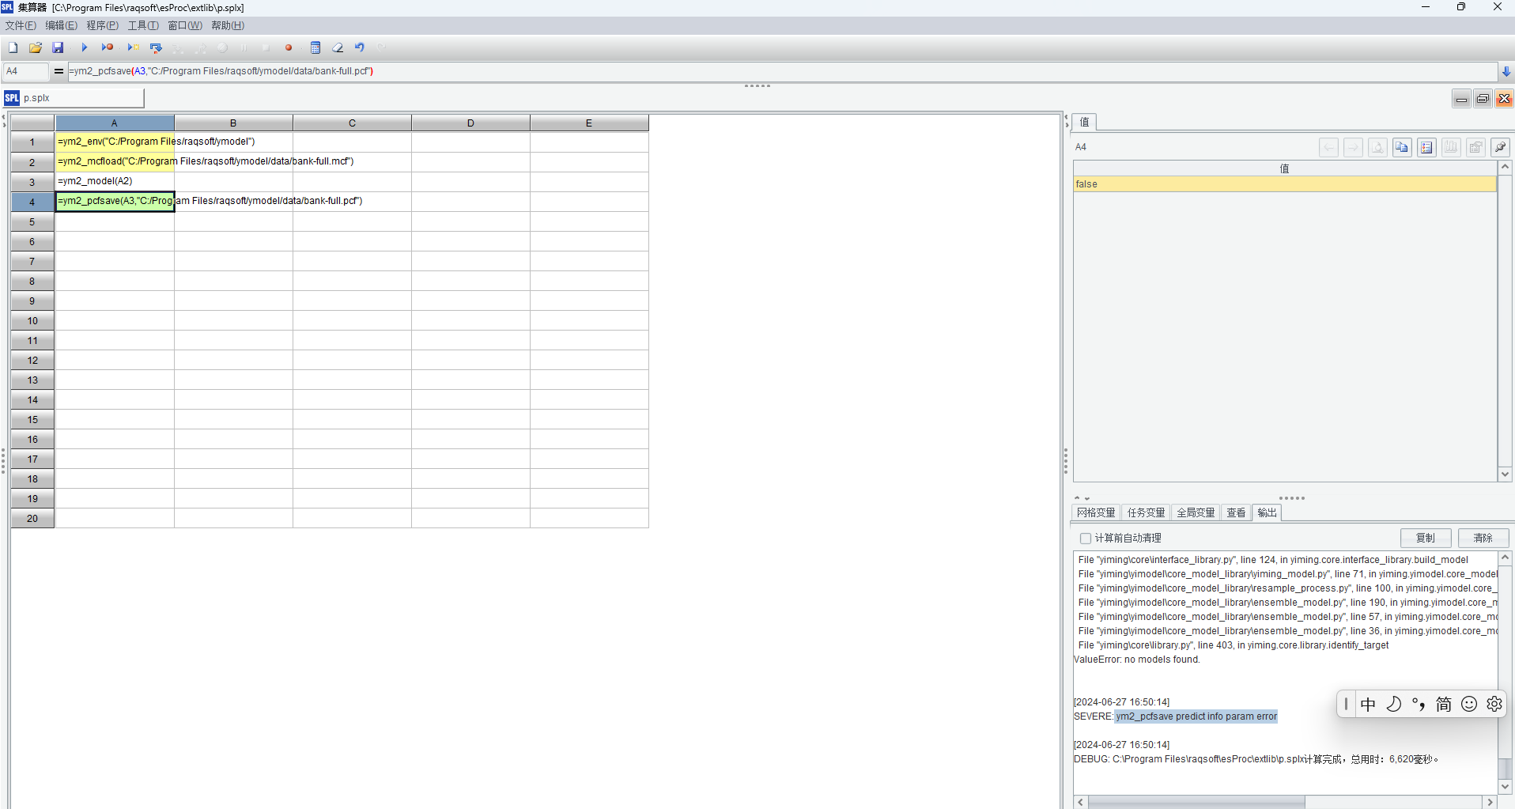Click the output panel horizontal scrollbar
Screen dimensions: 1515x809
(x=1196, y=802)
